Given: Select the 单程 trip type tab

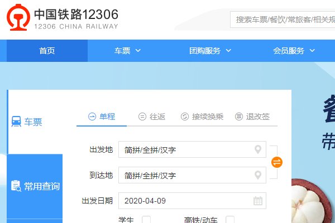Looking at the screenshot, I should [x=102, y=117].
